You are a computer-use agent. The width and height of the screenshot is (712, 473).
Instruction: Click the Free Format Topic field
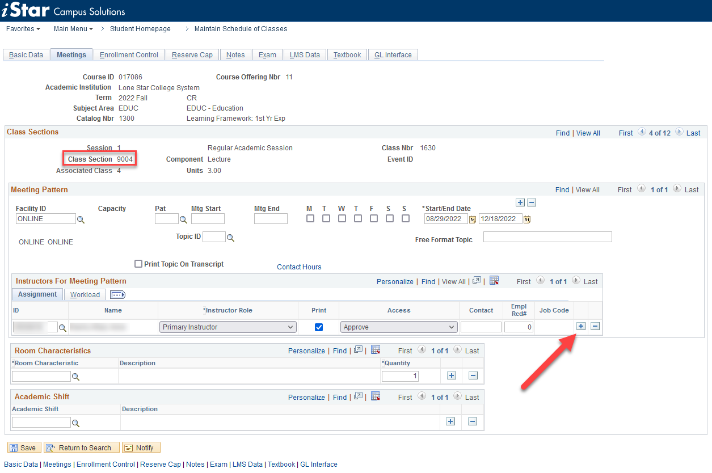[x=547, y=237]
